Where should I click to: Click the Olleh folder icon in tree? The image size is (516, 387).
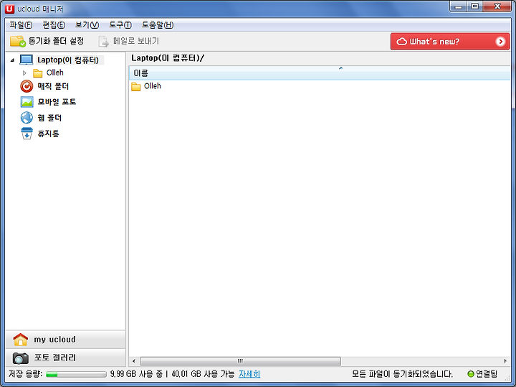pyautogui.click(x=38, y=73)
